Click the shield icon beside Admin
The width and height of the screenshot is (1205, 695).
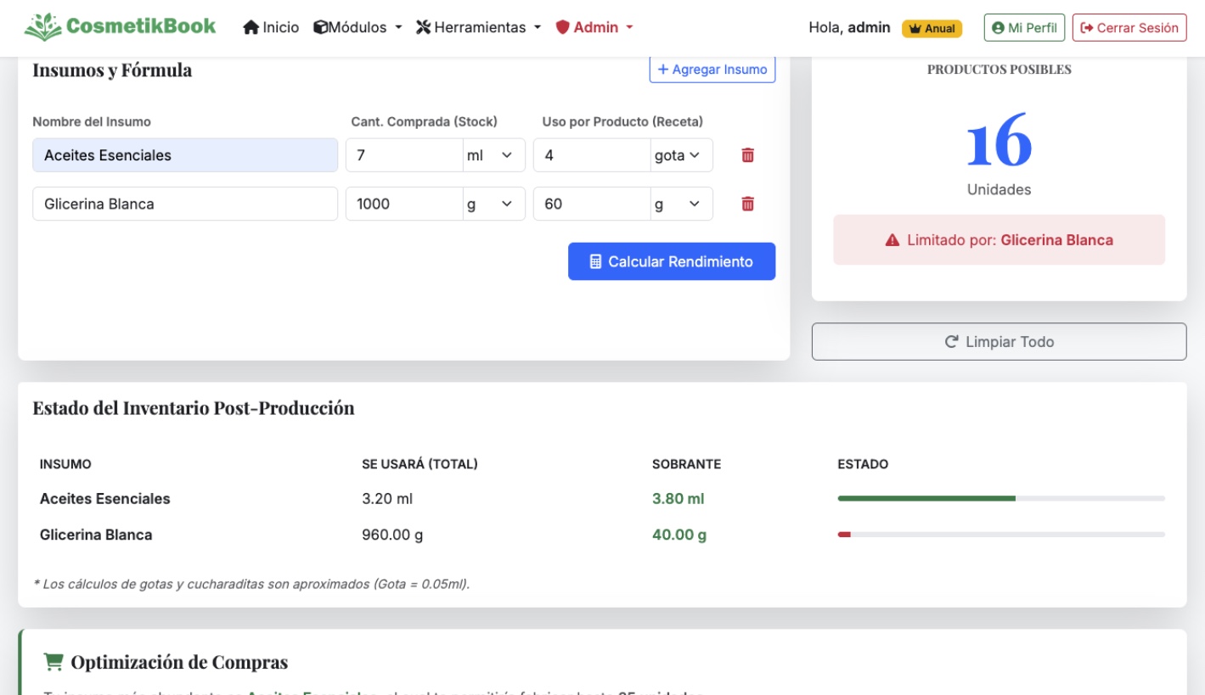coord(562,27)
